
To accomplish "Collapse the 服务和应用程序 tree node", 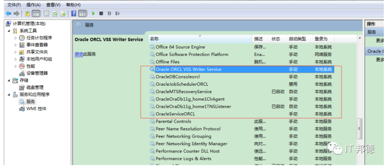I will click(x=9, y=95).
